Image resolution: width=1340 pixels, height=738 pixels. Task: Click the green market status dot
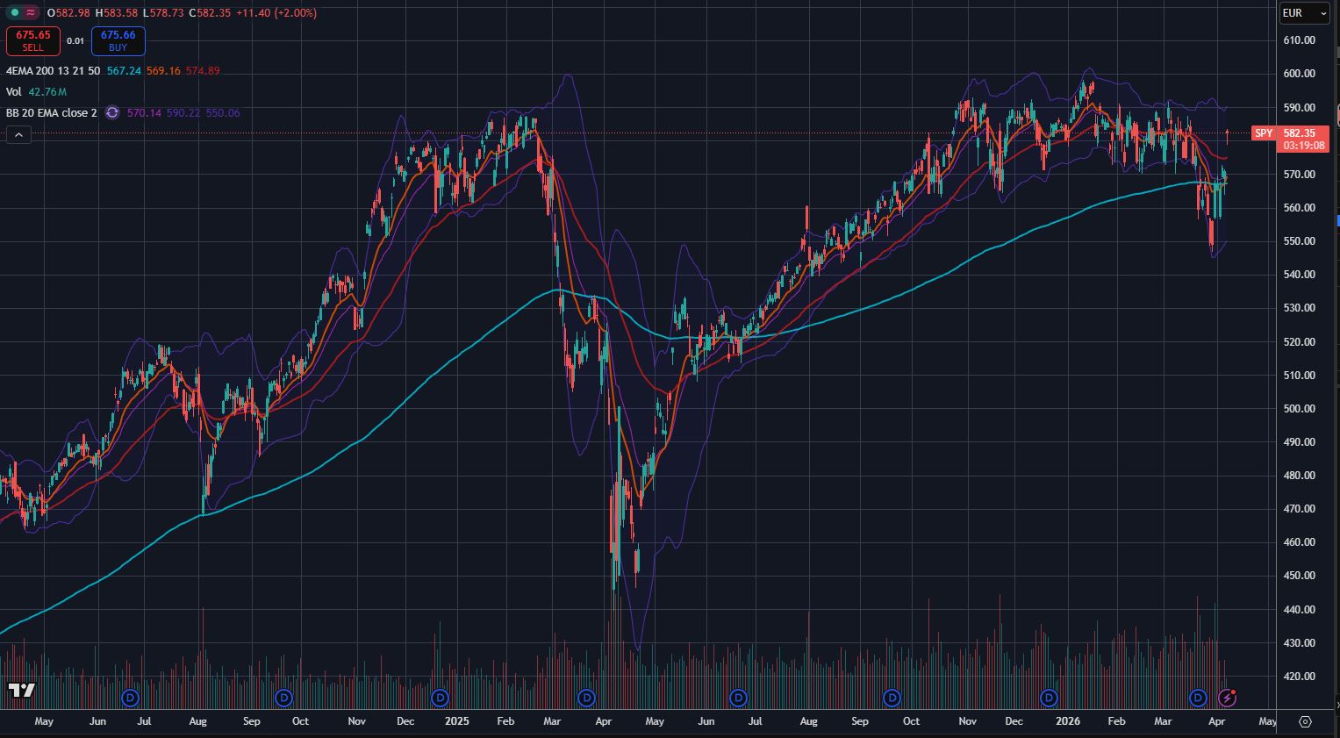click(x=14, y=13)
